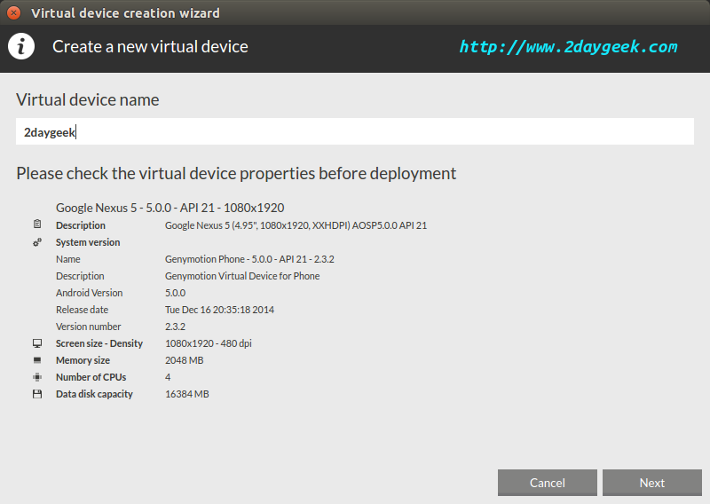
Task: Click the Next button
Action: [x=652, y=483]
